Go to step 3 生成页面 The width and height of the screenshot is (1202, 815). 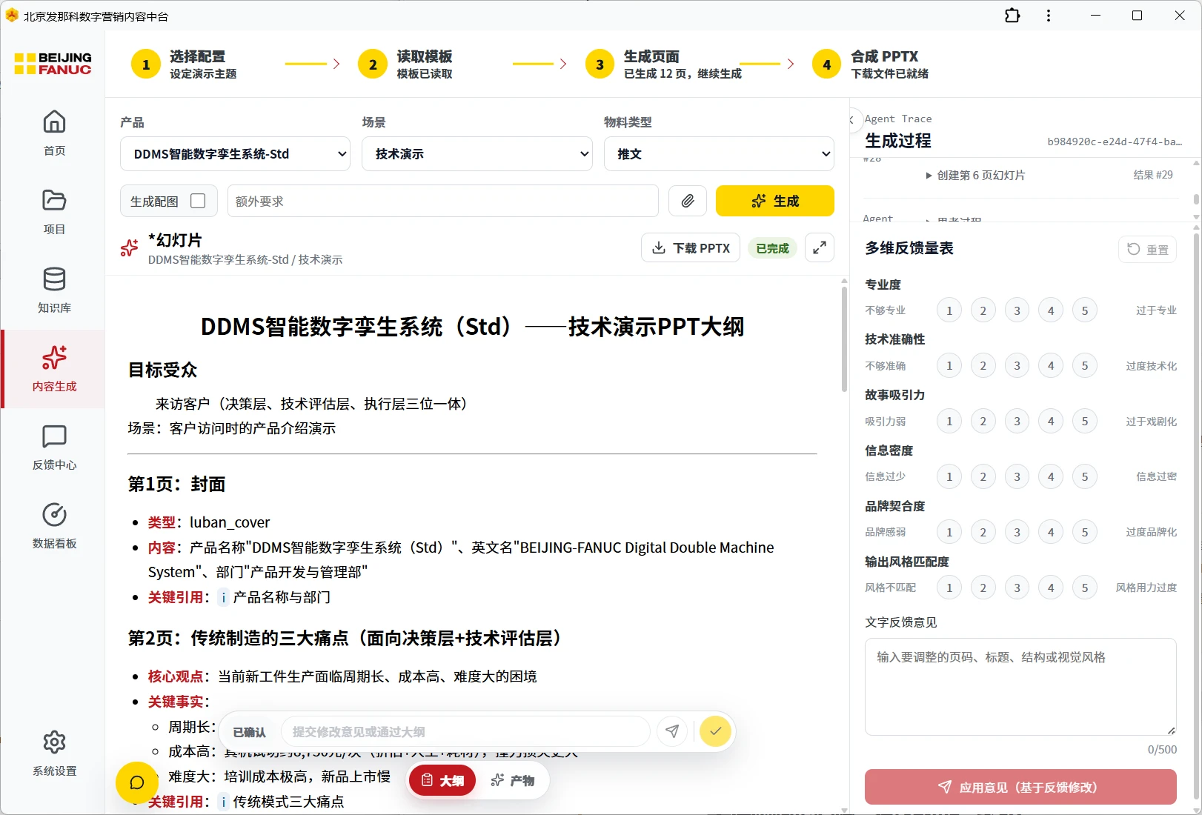click(x=663, y=64)
